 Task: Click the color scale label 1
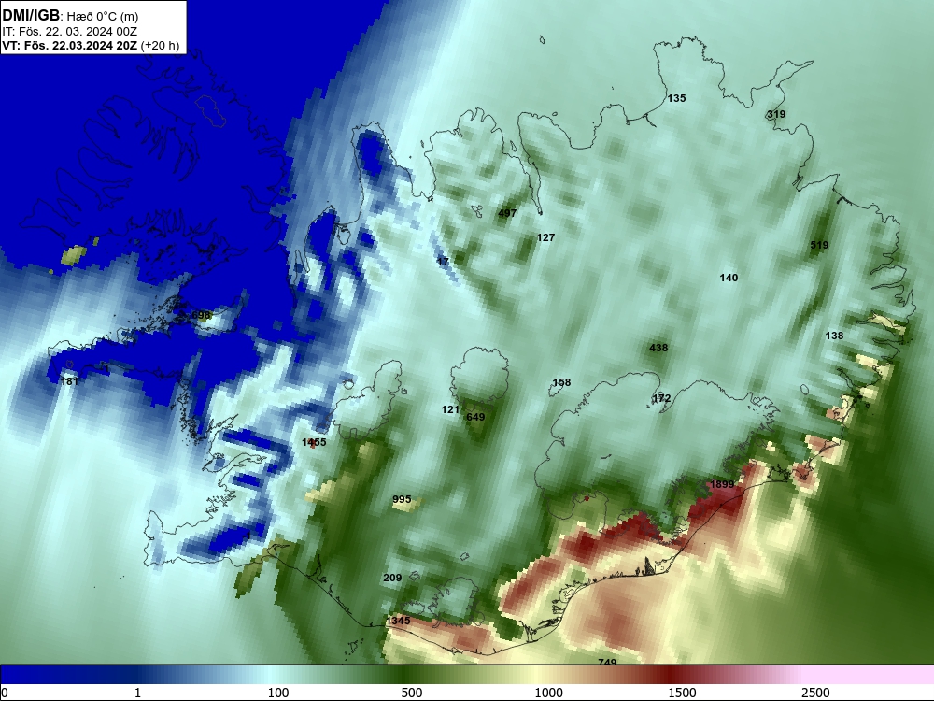pos(137,693)
